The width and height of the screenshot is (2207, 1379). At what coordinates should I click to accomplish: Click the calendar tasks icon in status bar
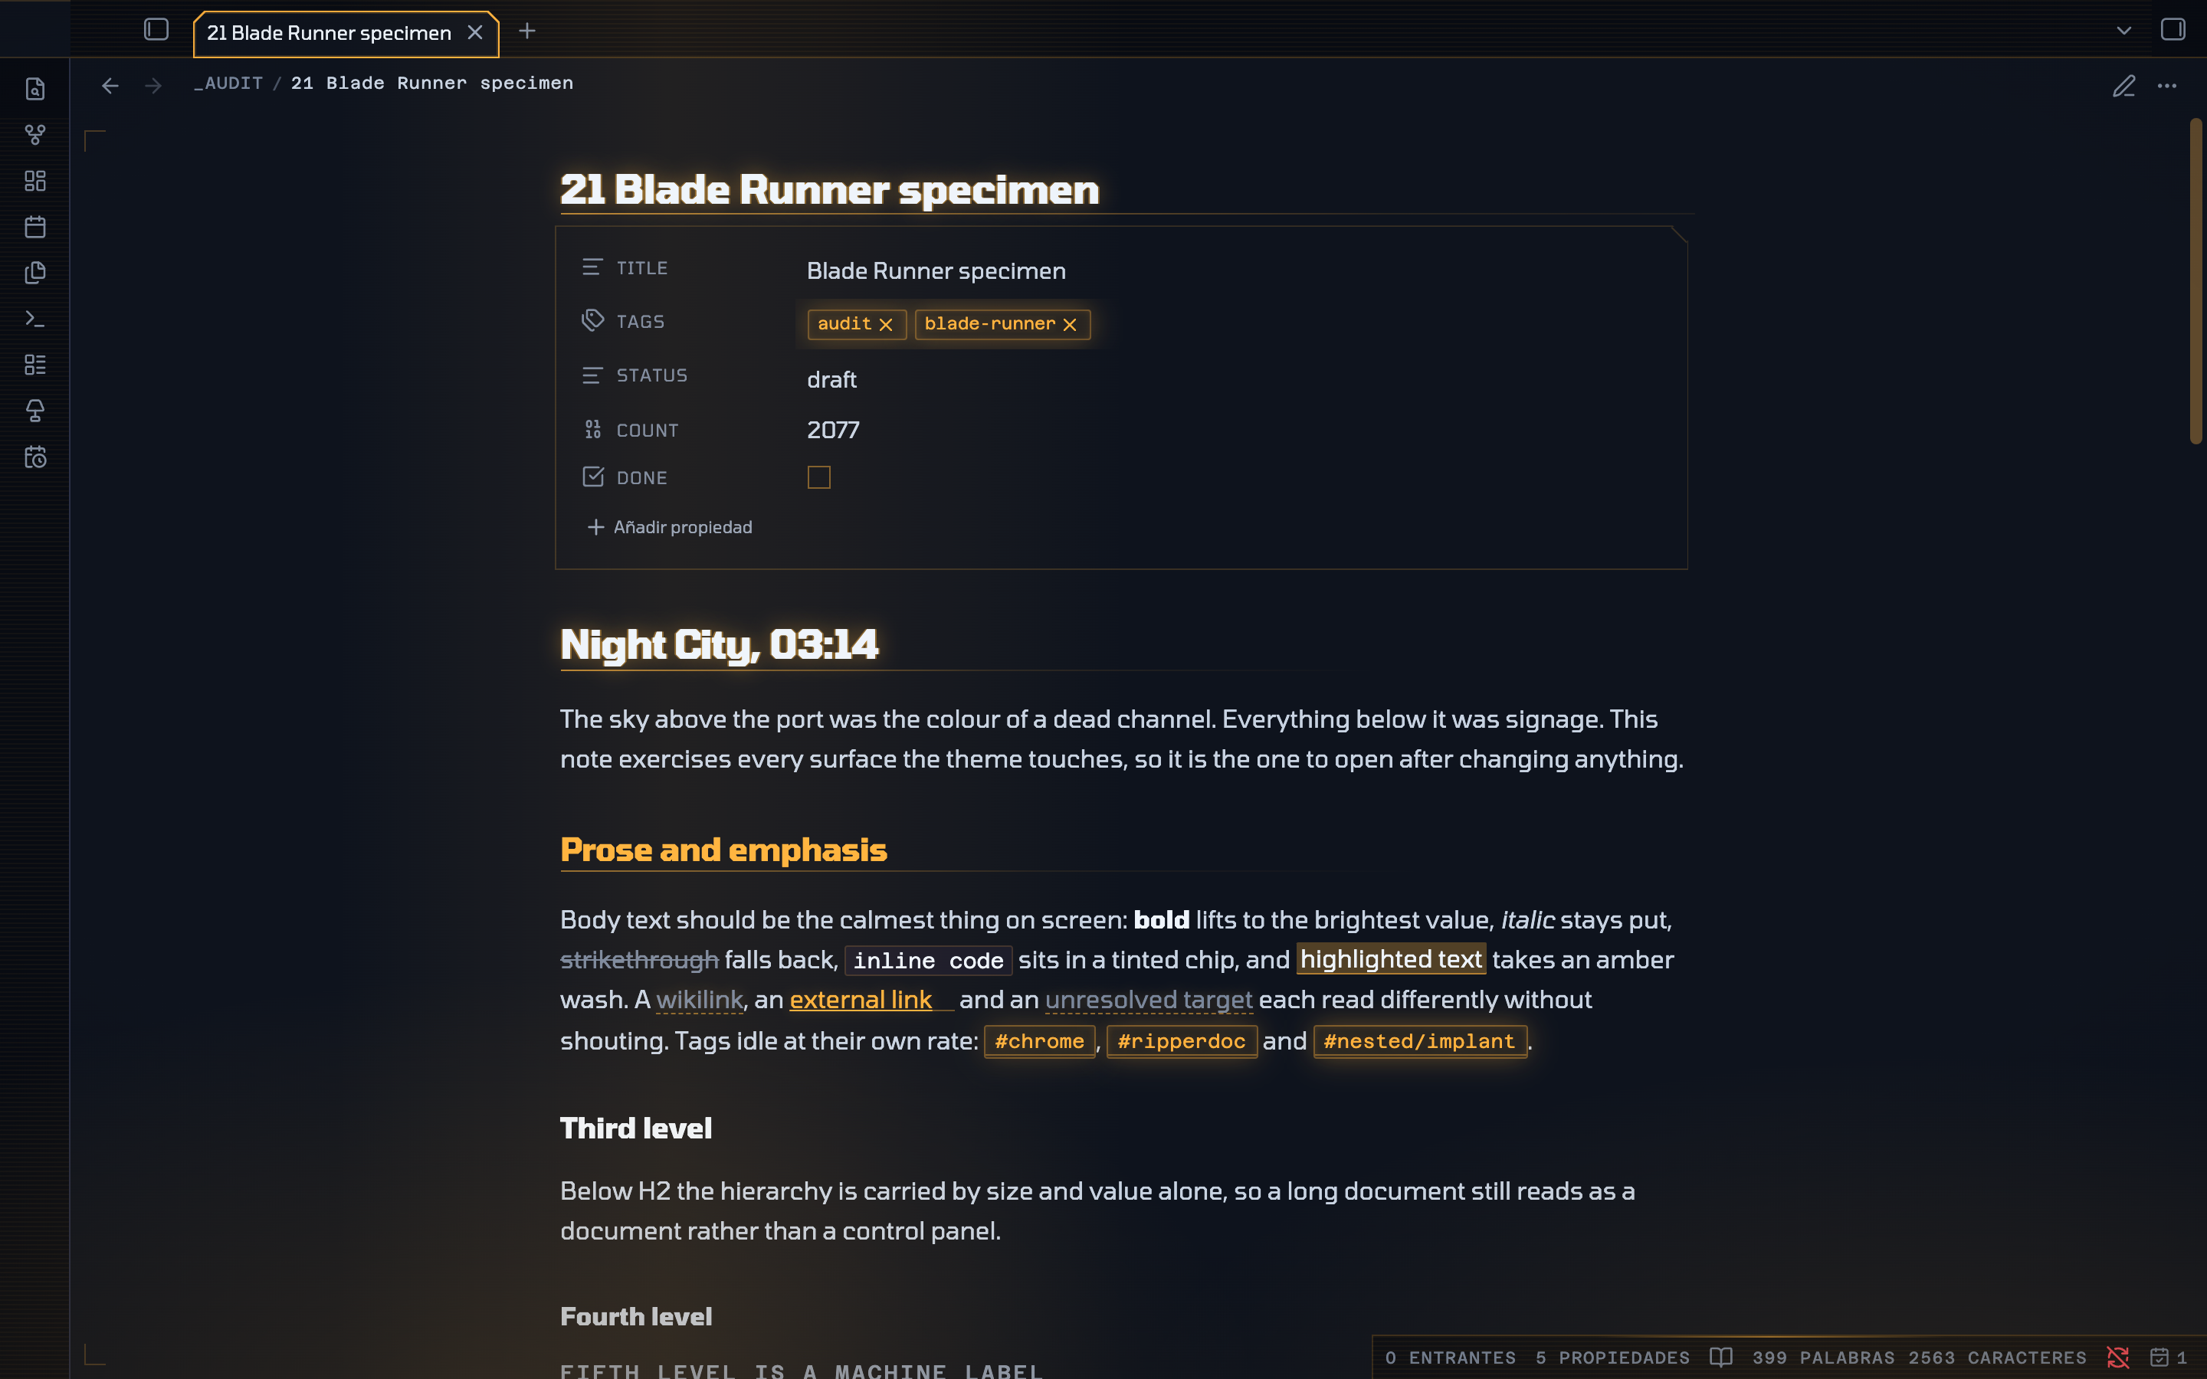[x=2159, y=1357]
